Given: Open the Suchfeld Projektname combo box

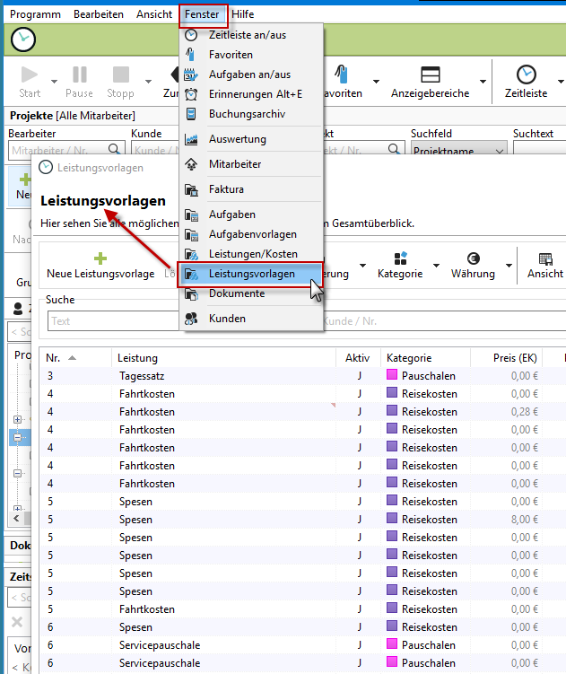Looking at the screenshot, I should click(458, 152).
